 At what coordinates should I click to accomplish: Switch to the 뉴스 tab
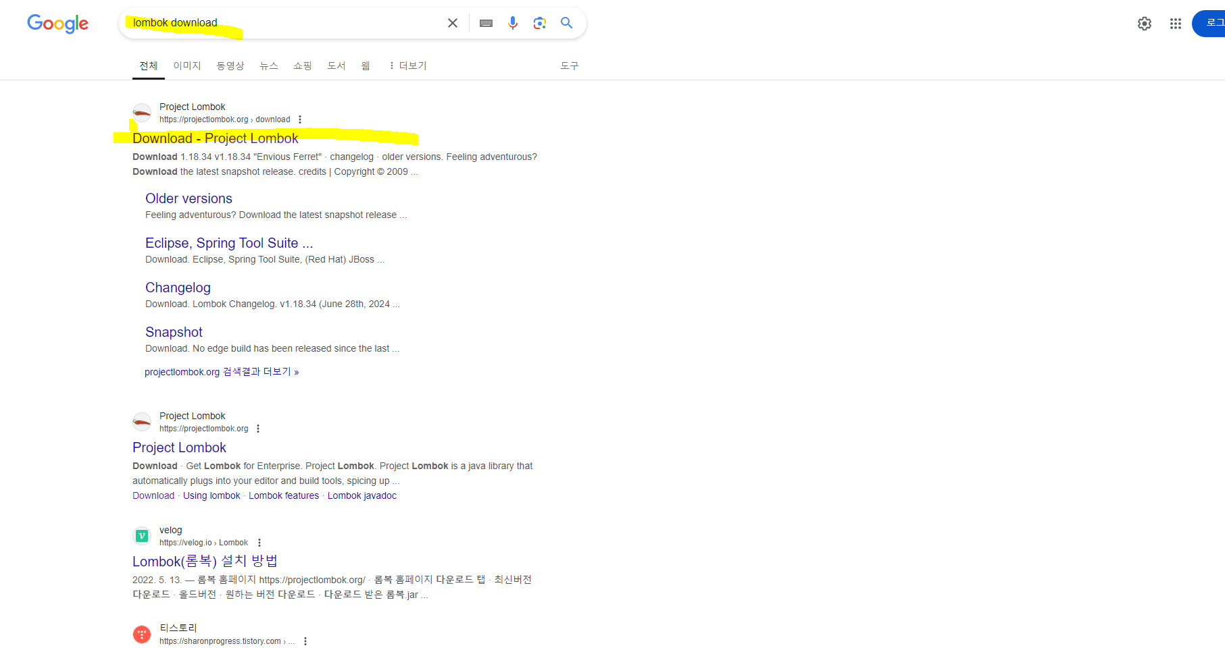[269, 65]
